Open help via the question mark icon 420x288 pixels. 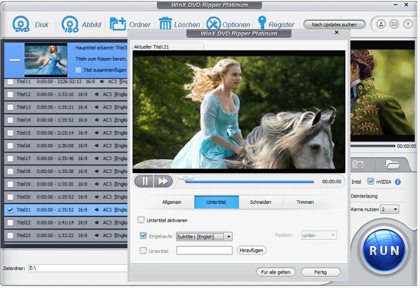[x=408, y=24]
